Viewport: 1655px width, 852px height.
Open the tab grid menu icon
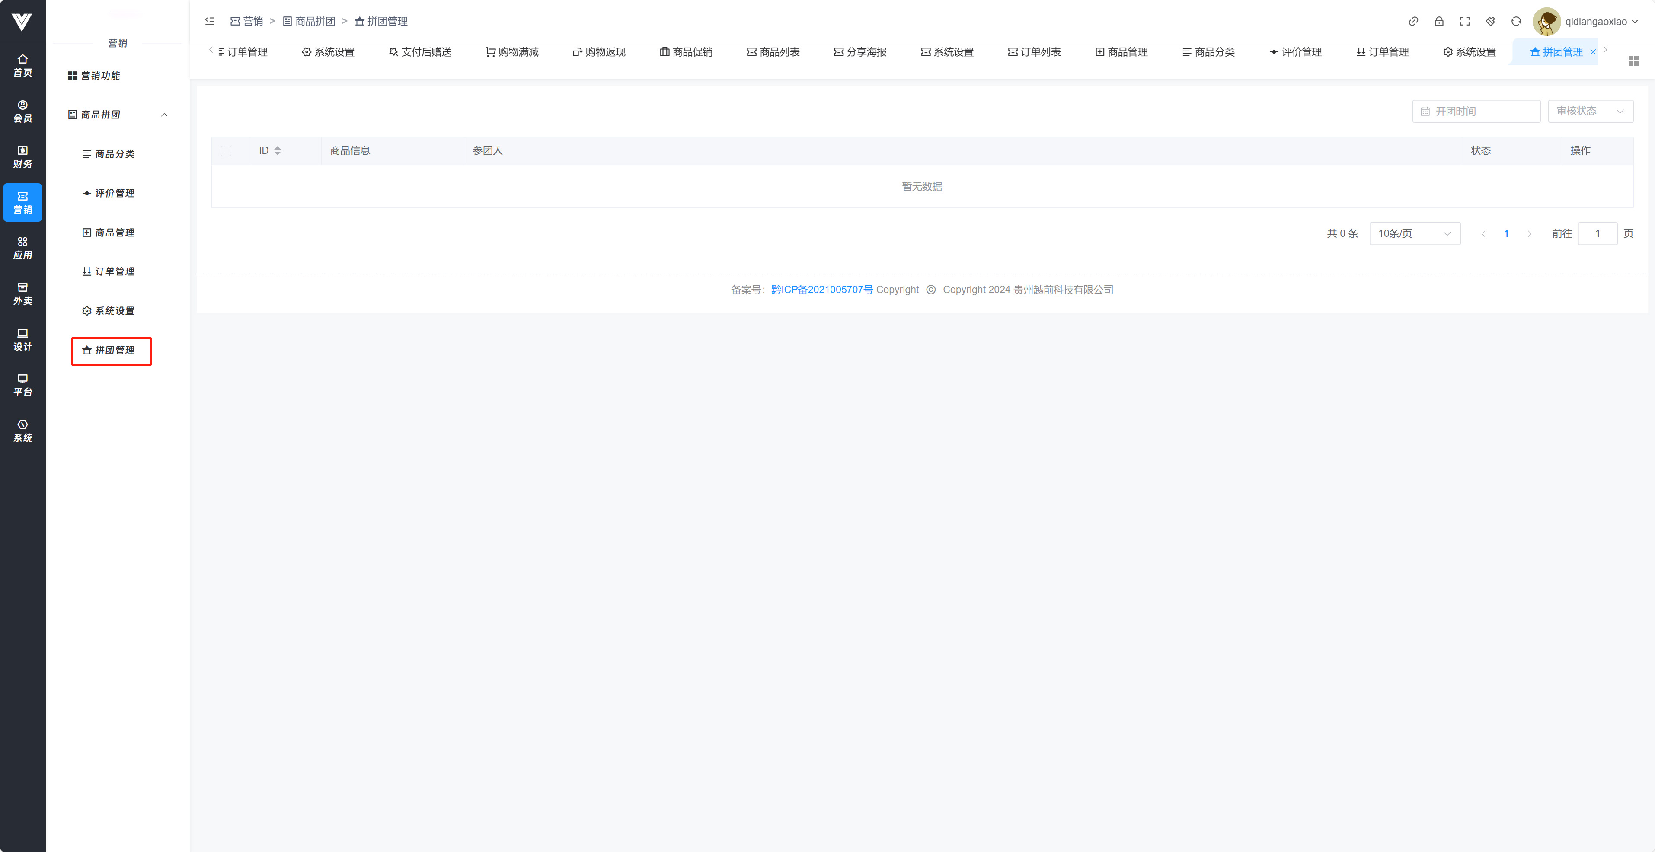point(1633,61)
